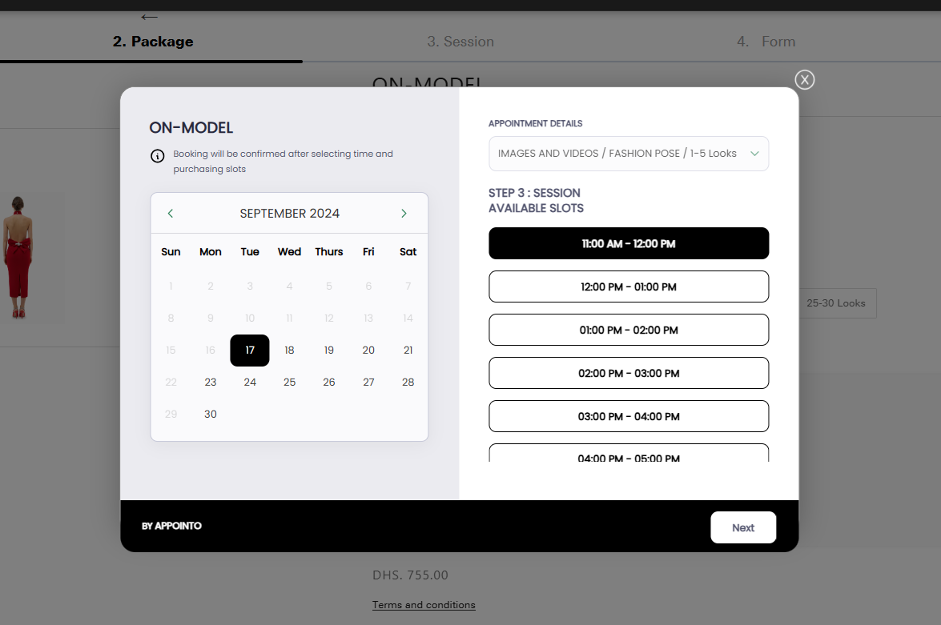
Task: Open the appointment details dropdown
Action: [629, 154]
